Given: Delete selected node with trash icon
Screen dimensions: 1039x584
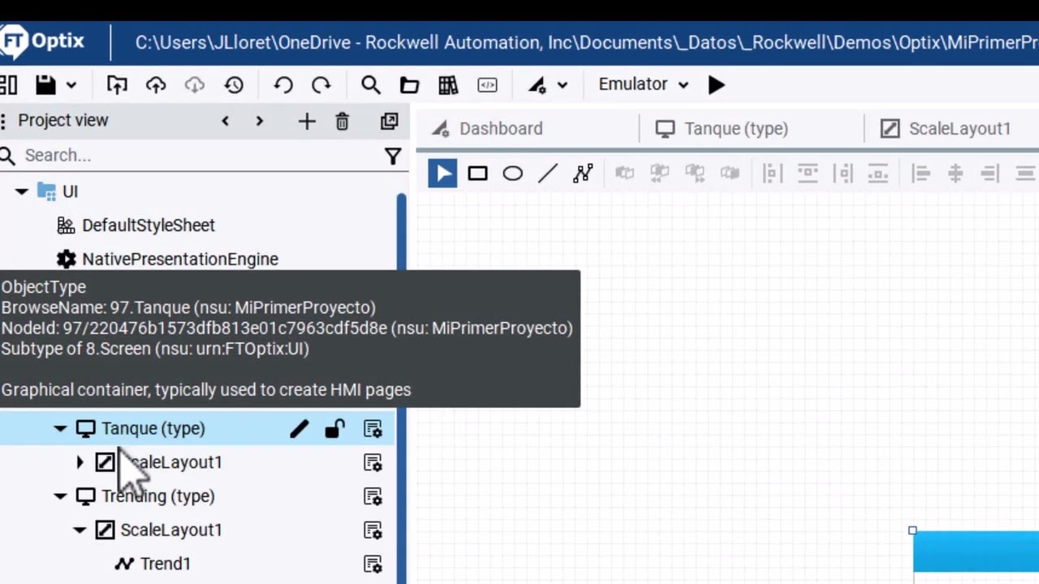Looking at the screenshot, I should tap(342, 122).
